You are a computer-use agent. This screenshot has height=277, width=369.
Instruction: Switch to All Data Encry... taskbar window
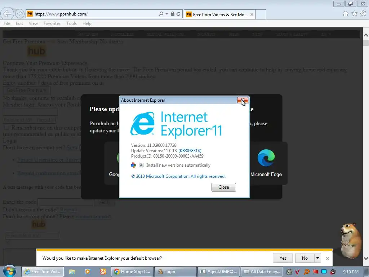coord(262,272)
